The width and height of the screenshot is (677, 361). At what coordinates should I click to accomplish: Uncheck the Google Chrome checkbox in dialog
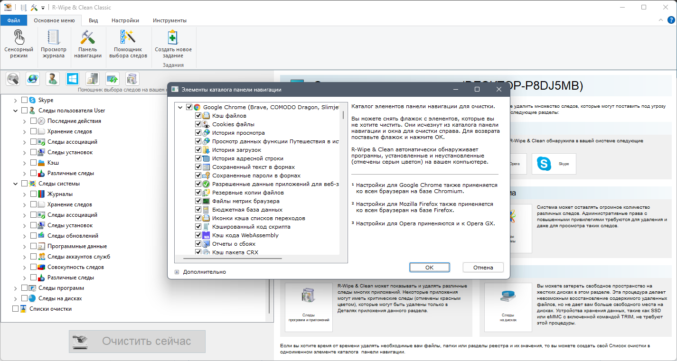189,107
